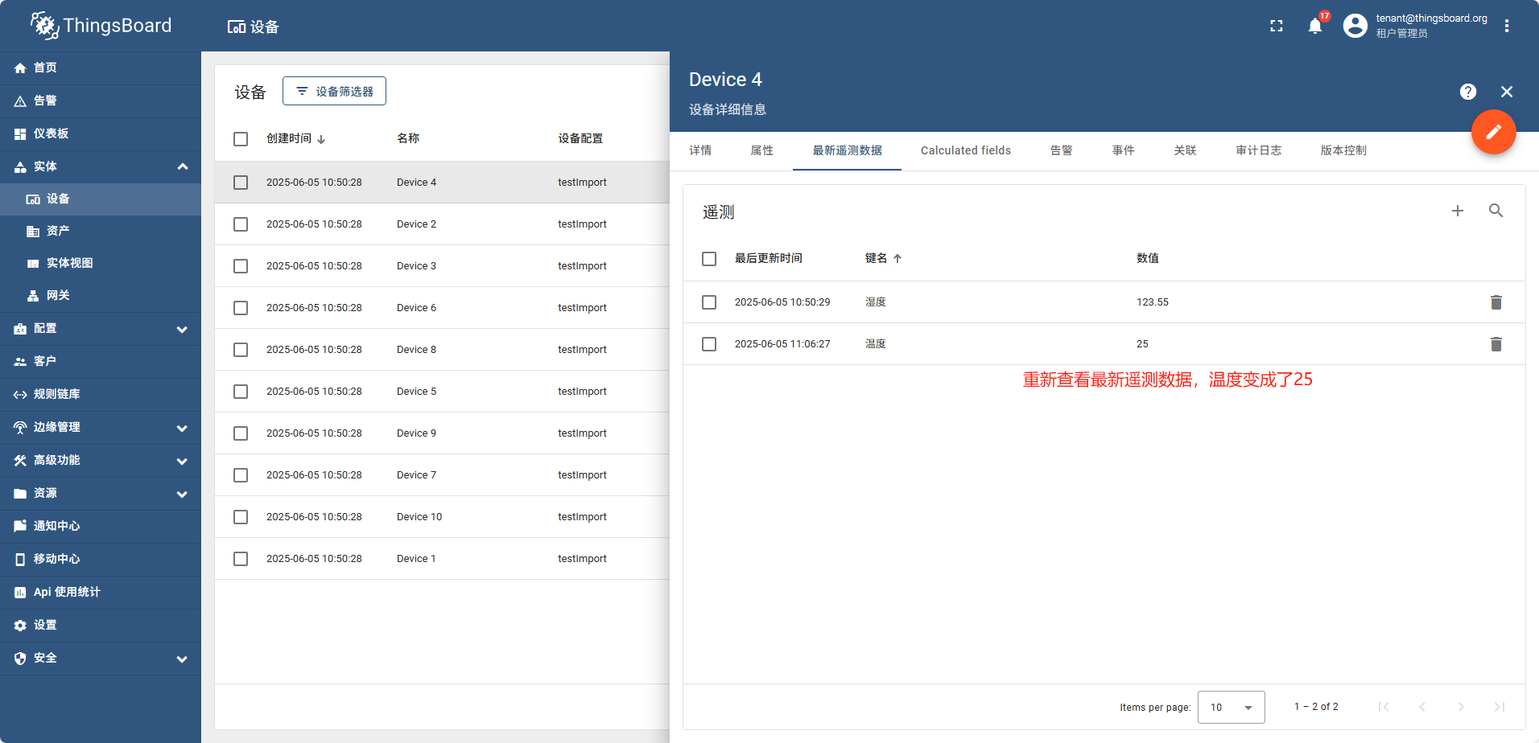Check the Device 2 row checkbox
The image size is (1539, 743).
point(241,224)
